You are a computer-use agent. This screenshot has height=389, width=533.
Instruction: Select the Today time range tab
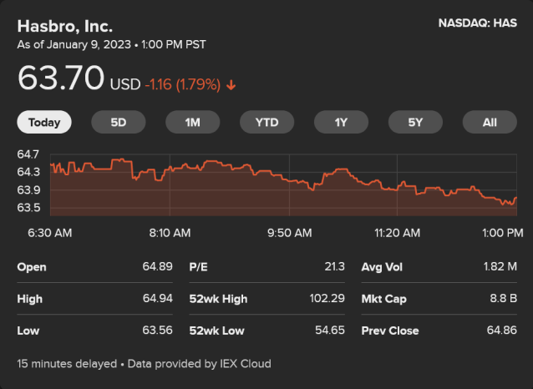(x=44, y=122)
